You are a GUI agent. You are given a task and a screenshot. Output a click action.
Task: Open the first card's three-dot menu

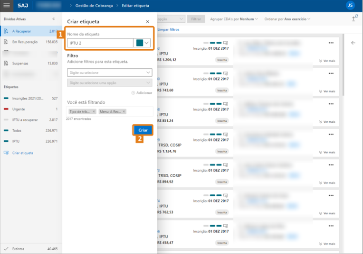click(331, 43)
